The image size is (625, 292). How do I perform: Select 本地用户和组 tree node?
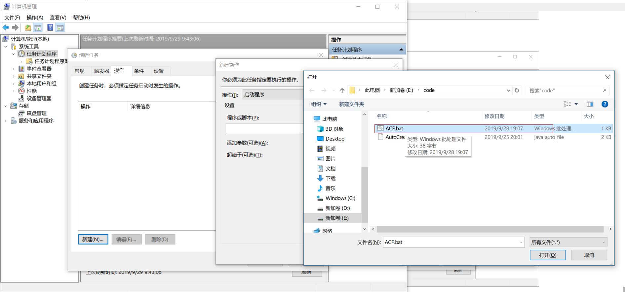41,83
